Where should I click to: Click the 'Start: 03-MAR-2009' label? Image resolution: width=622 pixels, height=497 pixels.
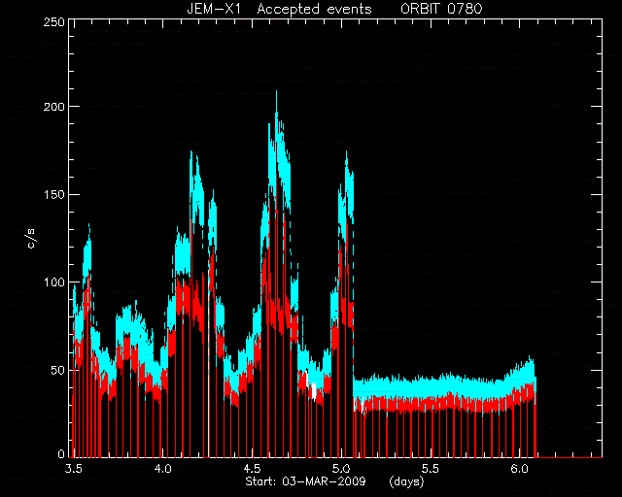(x=305, y=481)
